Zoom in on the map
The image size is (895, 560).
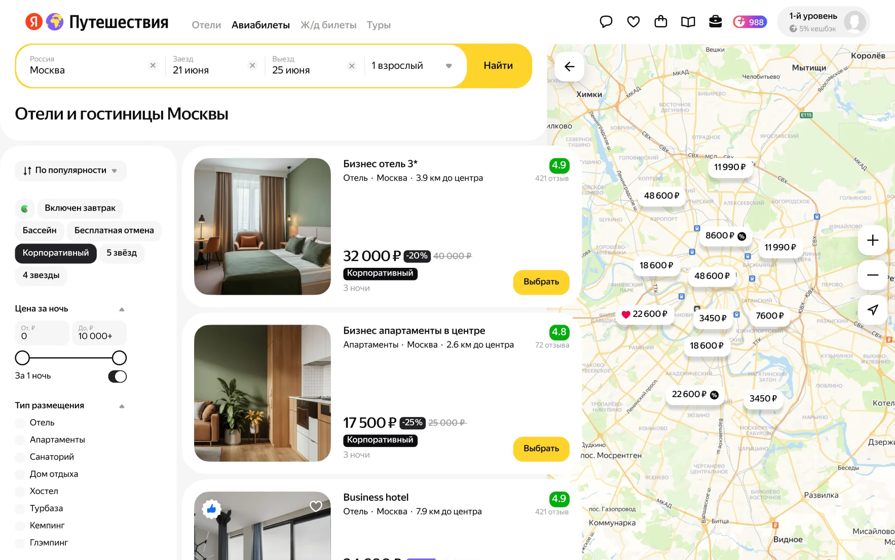coord(872,240)
